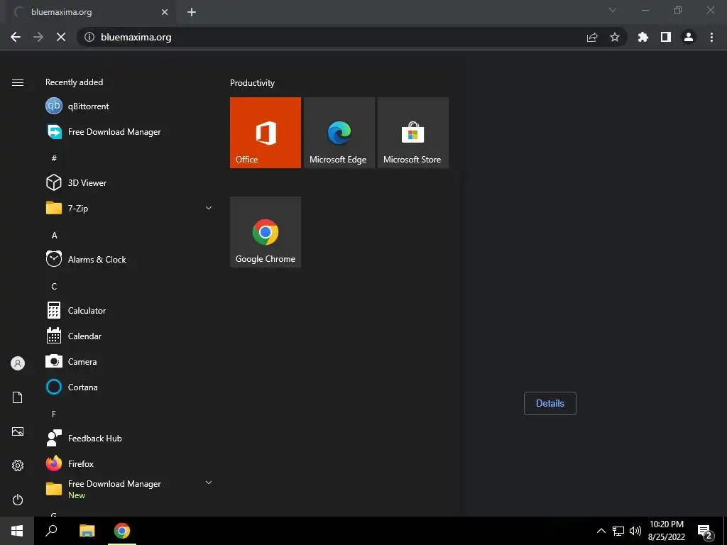Open Chrome profile icon

click(x=689, y=37)
